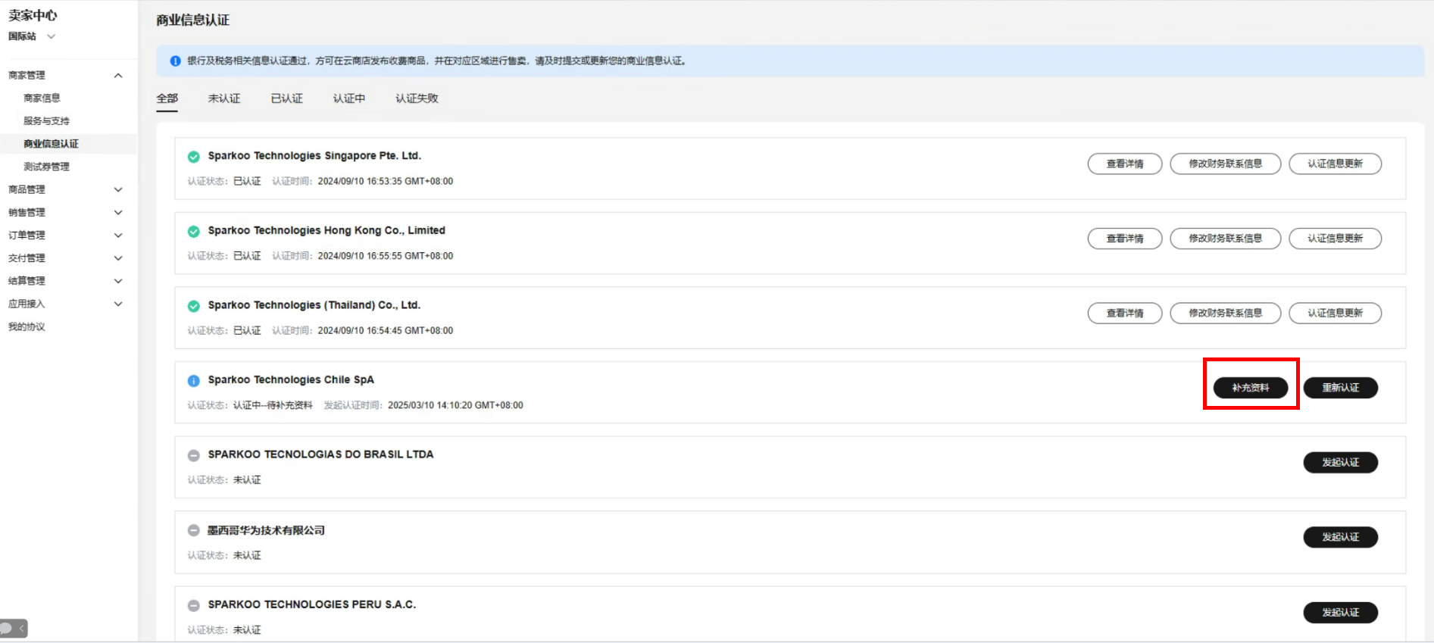Expand the 应用接入 menu section
The image size is (1434, 643).
(118, 304)
